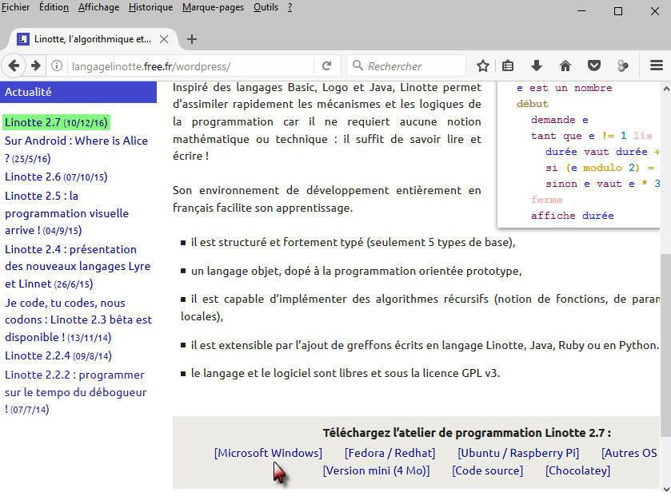
Task: Download Version mini (4 Mo)
Action: pyautogui.click(x=376, y=470)
